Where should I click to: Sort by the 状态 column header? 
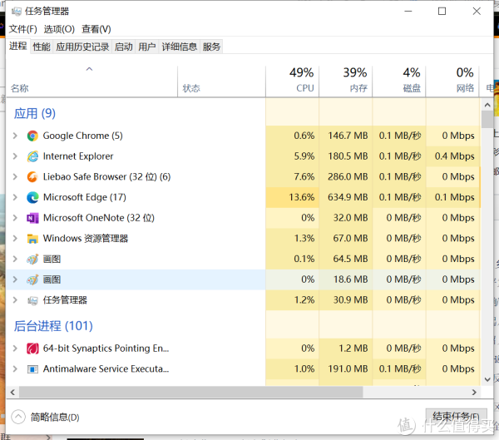click(221, 82)
